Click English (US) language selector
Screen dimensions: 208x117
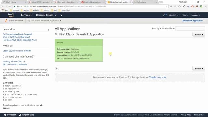click(x=26, y=115)
